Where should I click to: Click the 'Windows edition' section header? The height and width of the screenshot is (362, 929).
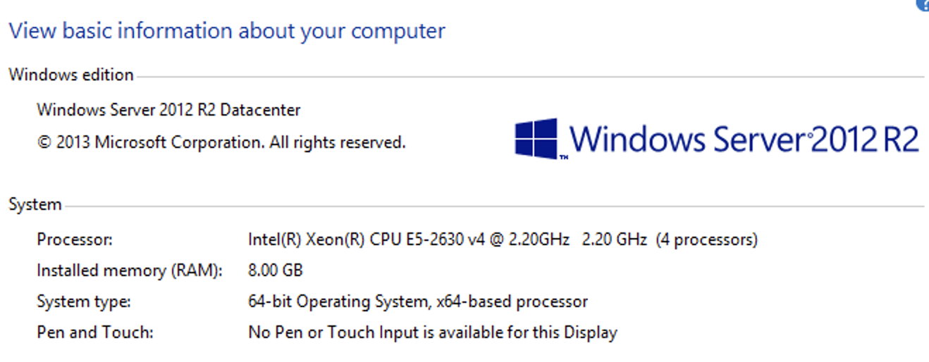point(71,75)
